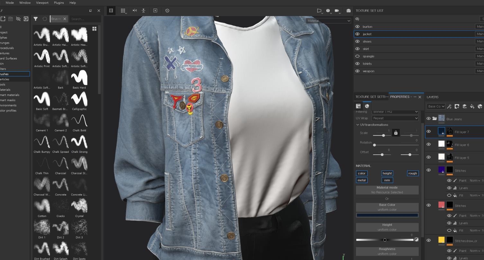This screenshot has width=484, height=260.
Task: Hide the Fill layer 6 visibility eye
Action: 428,145
